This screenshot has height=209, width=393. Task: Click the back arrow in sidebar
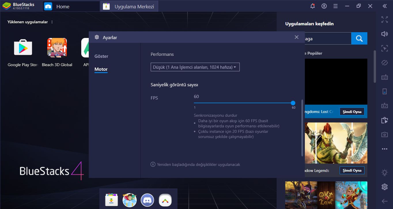pyautogui.click(x=384, y=201)
